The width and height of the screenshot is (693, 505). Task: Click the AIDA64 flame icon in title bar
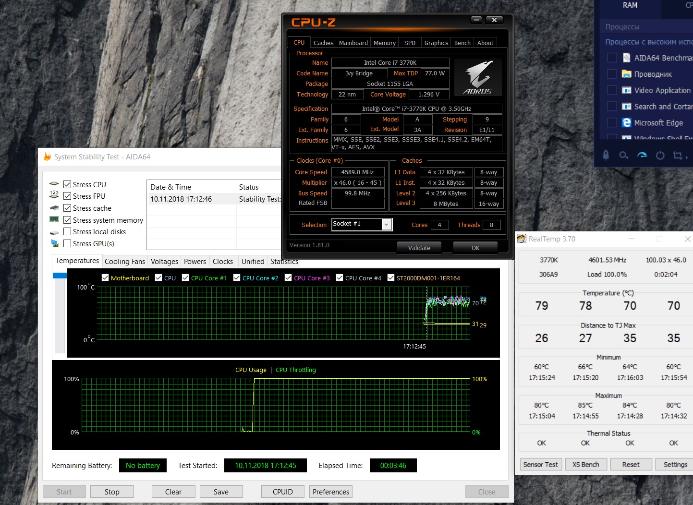click(47, 156)
